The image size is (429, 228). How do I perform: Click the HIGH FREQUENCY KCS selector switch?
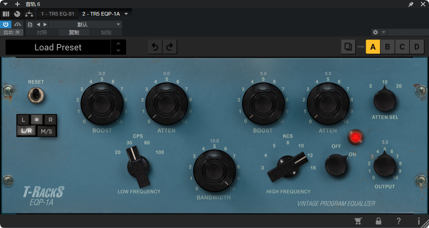point(288,167)
